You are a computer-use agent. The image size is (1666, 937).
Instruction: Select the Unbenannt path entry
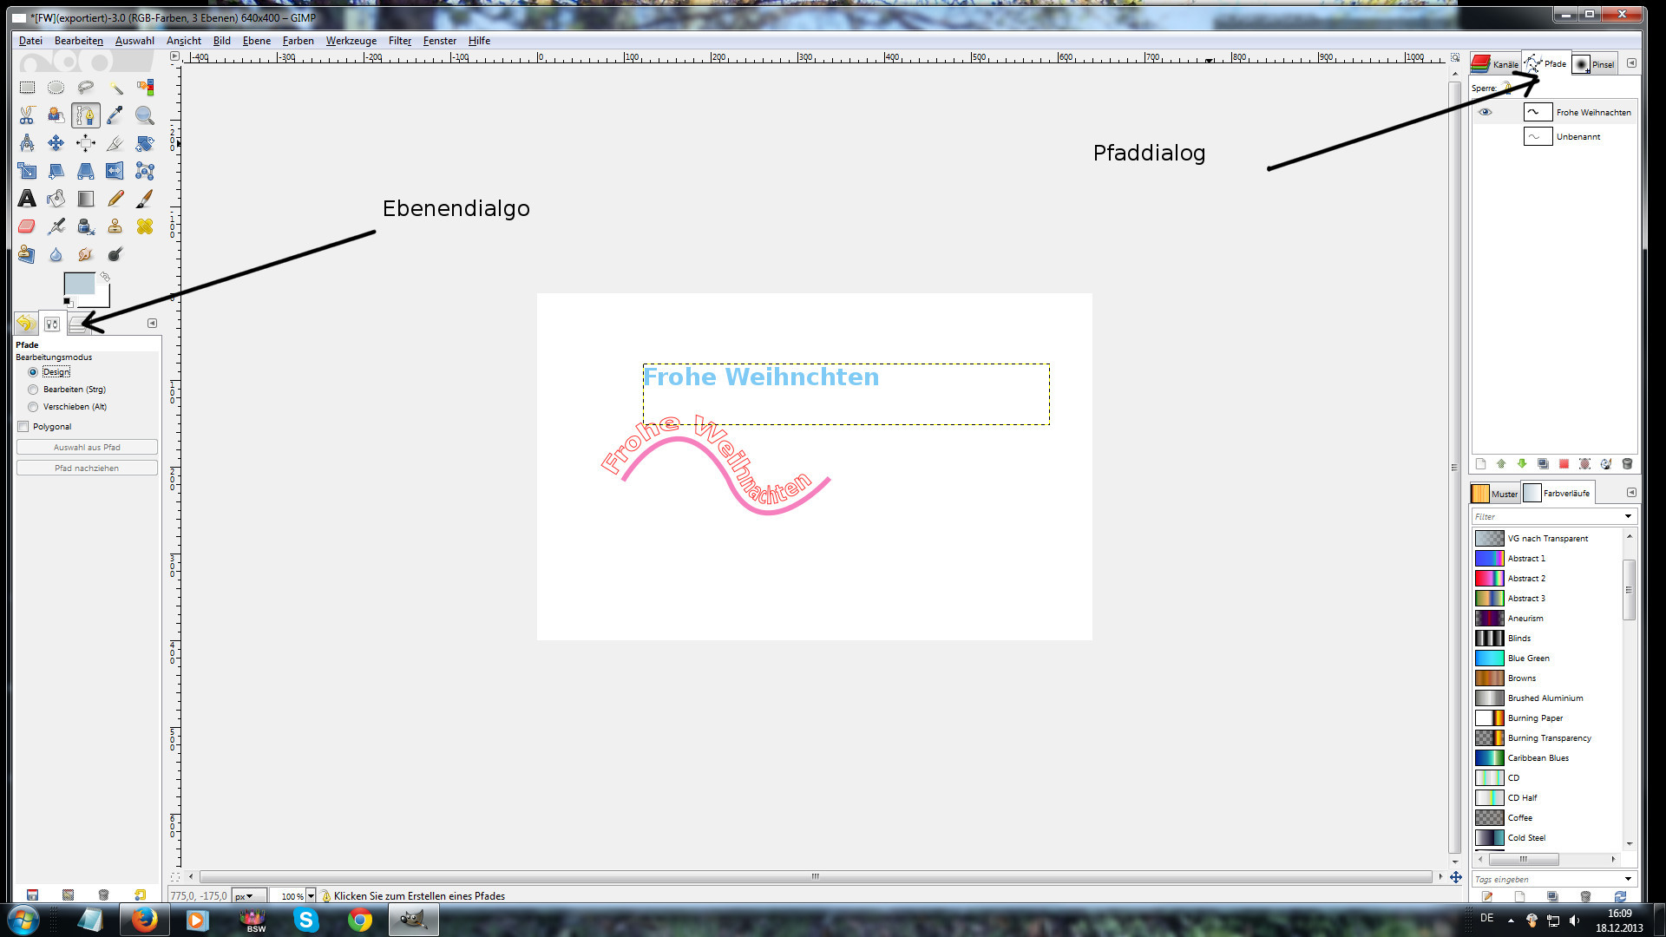pyautogui.click(x=1577, y=137)
